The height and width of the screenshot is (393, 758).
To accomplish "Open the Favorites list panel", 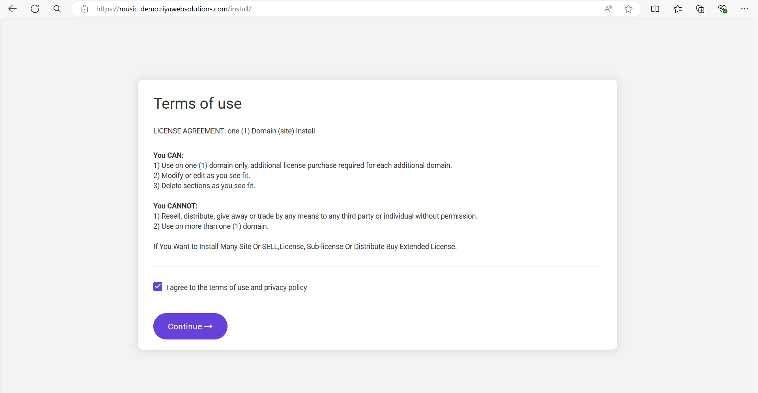I will pos(678,9).
